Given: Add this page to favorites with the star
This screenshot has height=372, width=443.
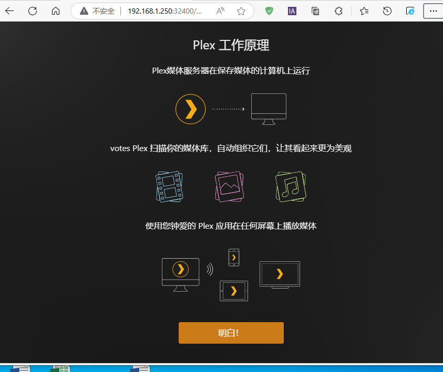Looking at the screenshot, I should tap(241, 11).
